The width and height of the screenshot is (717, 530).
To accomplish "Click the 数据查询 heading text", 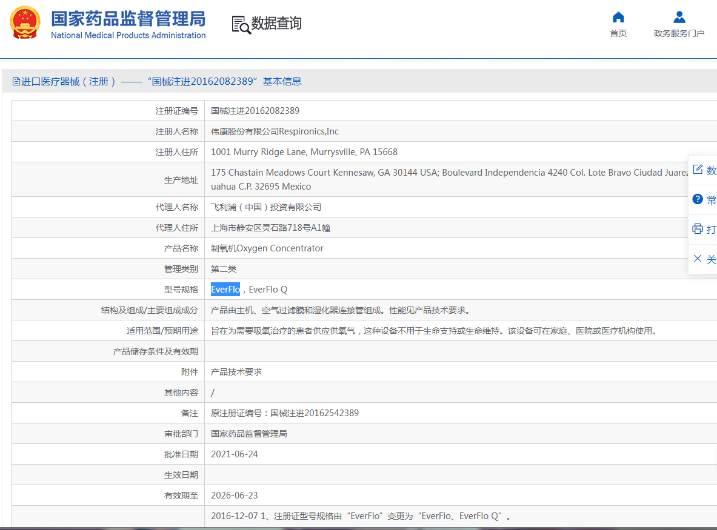I will click(276, 23).
